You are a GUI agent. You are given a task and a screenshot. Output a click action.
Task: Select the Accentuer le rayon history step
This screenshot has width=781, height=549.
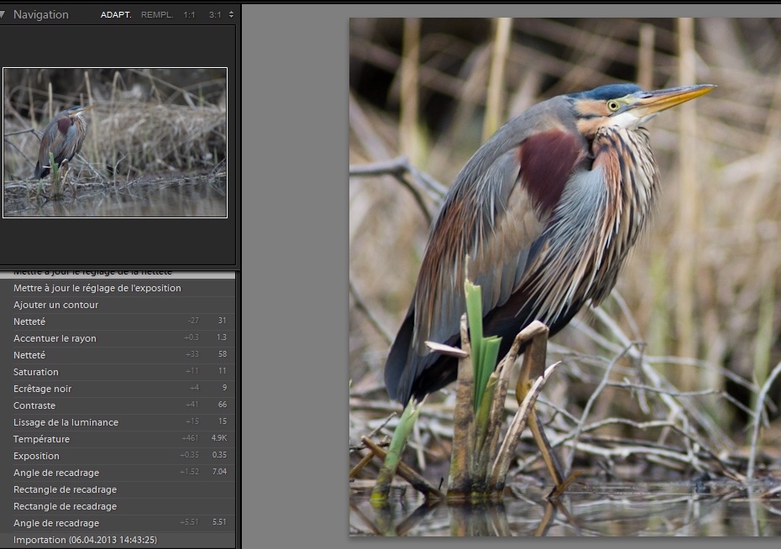pos(118,338)
